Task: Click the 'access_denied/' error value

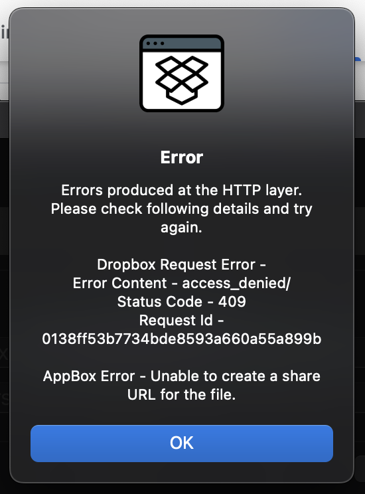Action: pos(236,284)
